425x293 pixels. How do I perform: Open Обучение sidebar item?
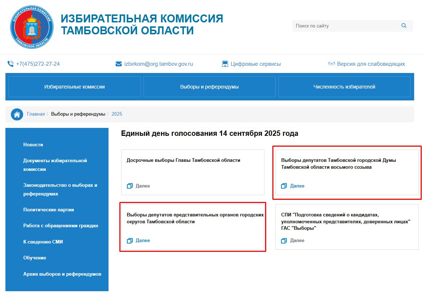point(35,258)
